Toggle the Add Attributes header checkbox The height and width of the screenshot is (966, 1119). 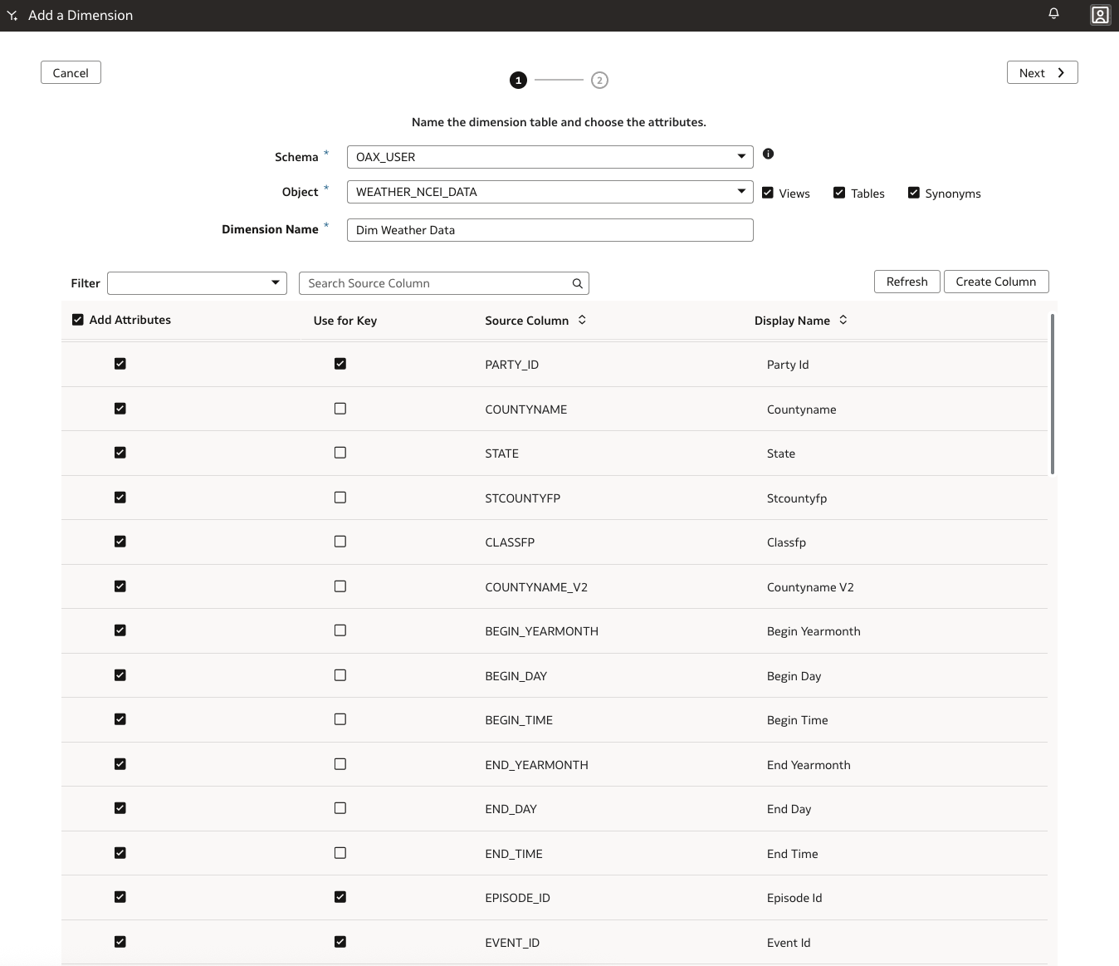click(x=78, y=320)
